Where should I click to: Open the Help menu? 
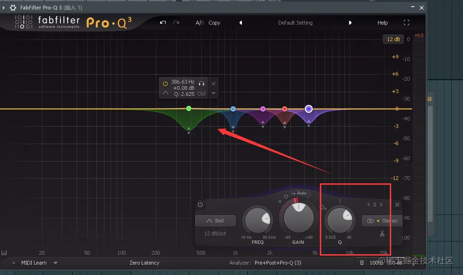pos(382,23)
